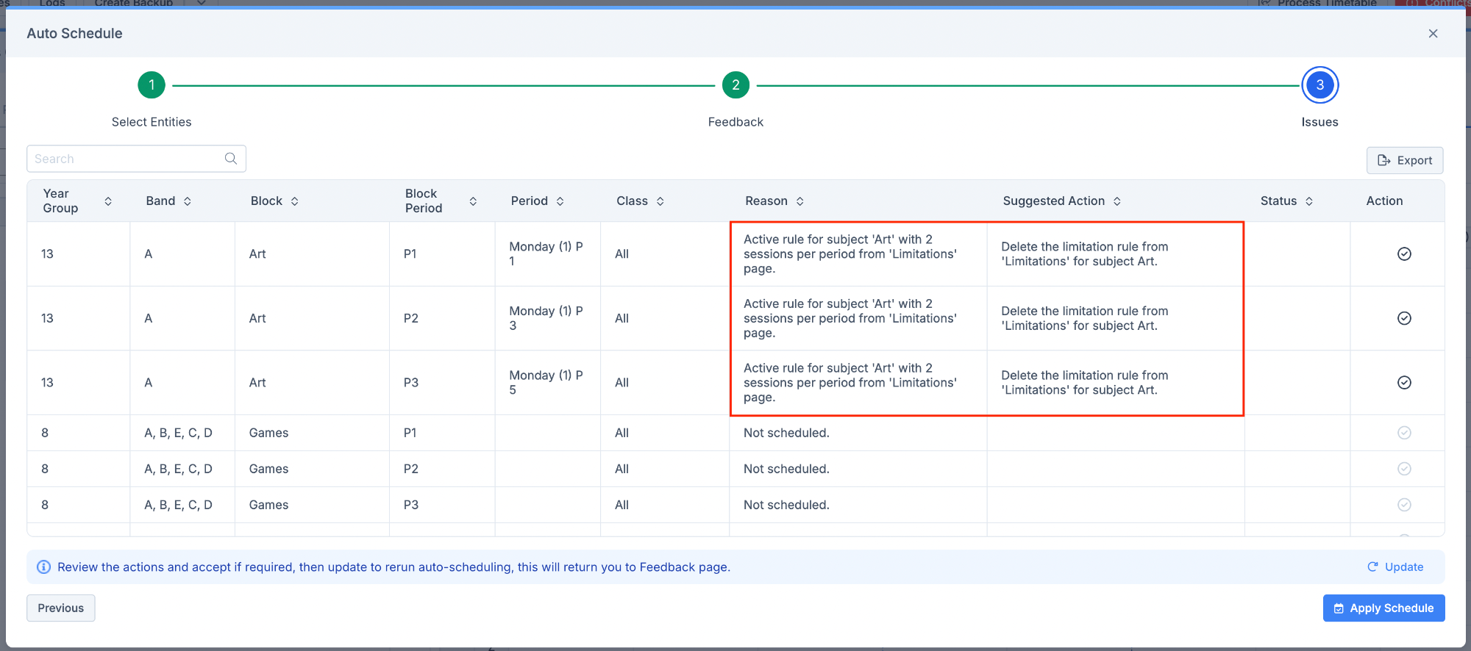Go to step 2 Feedback

point(735,85)
